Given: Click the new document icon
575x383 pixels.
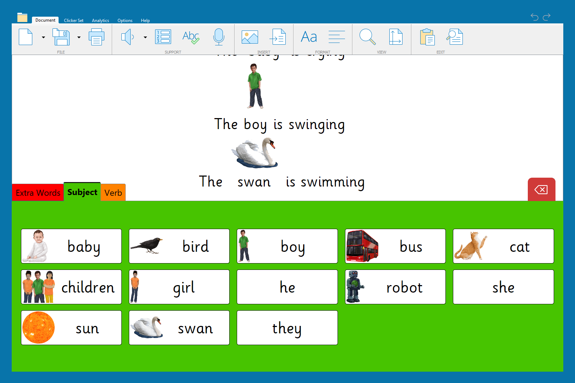Looking at the screenshot, I should tap(26, 37).
